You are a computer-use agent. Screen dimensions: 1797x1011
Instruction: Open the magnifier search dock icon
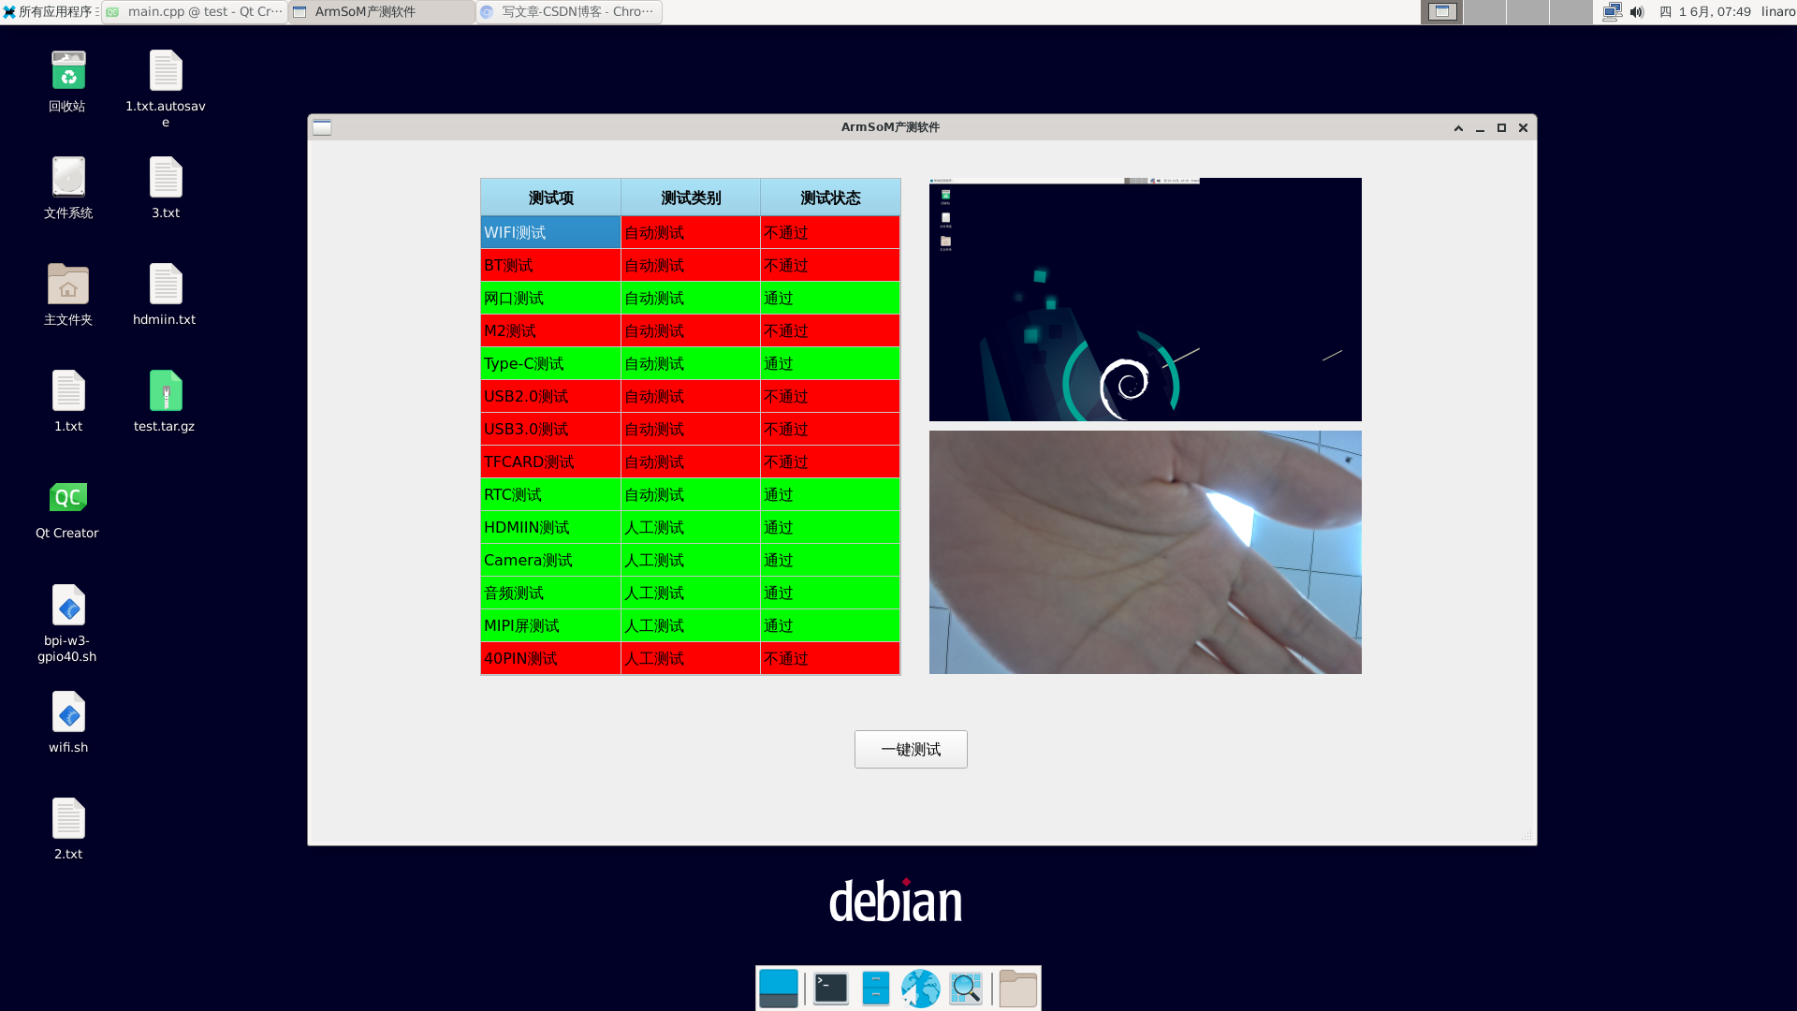click(965, 989)
